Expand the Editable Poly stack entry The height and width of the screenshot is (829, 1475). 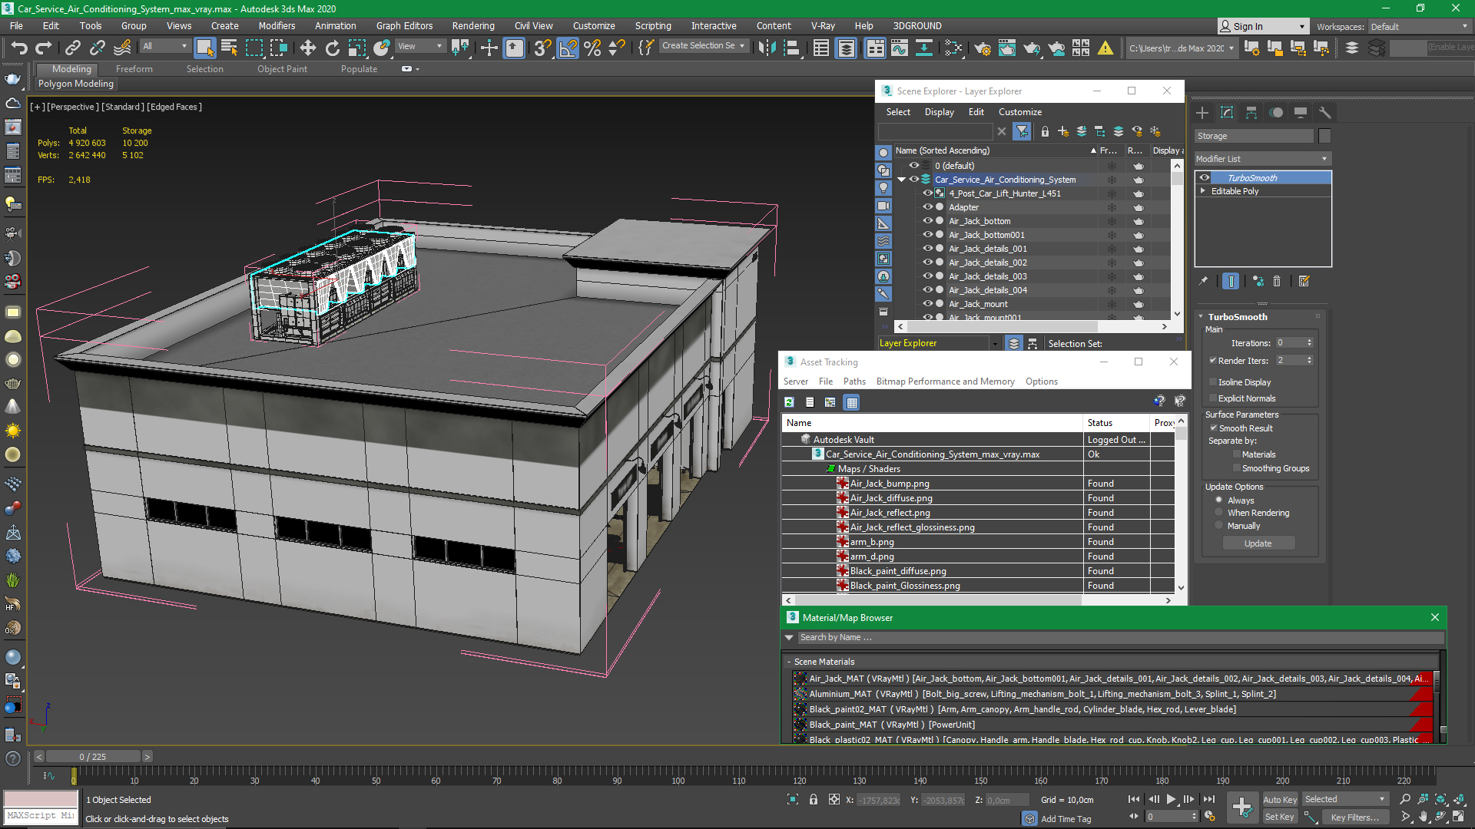(x=1203, y=191)
